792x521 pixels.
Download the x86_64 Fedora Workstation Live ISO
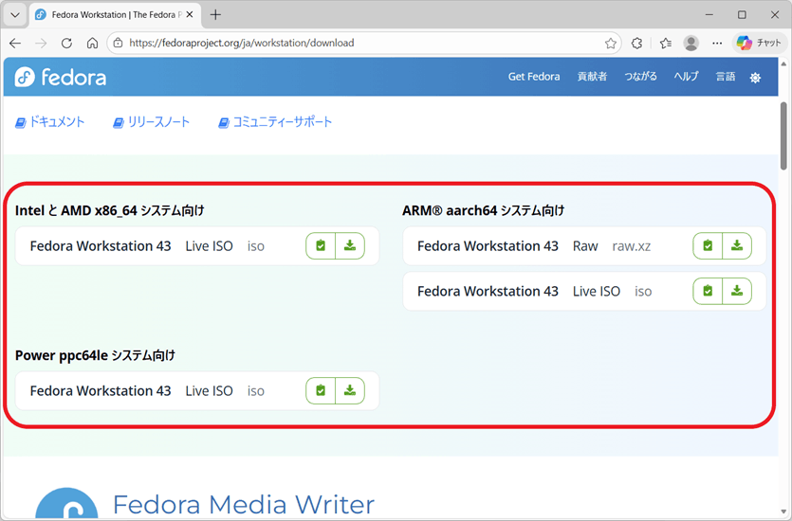(350, 246)
